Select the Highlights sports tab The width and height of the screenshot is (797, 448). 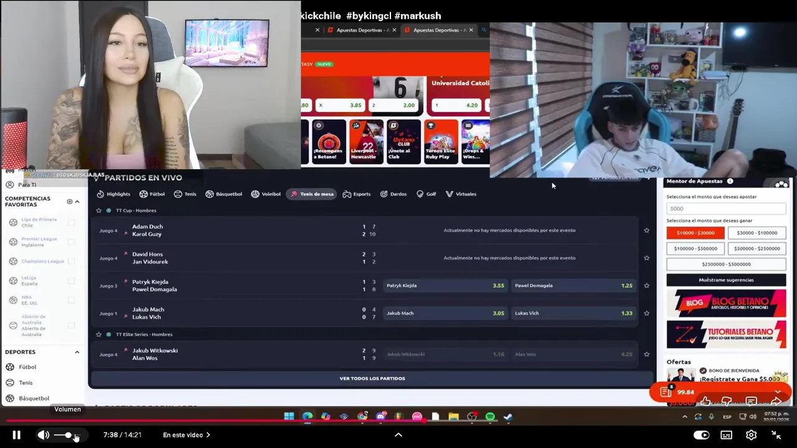pyautogui.click(x=113, y=194)
